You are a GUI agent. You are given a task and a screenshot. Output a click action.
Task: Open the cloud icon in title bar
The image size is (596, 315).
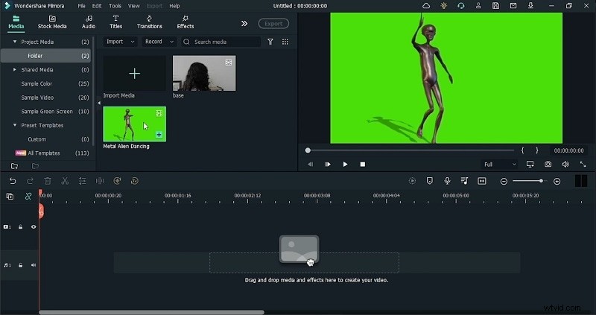(426, 6)
